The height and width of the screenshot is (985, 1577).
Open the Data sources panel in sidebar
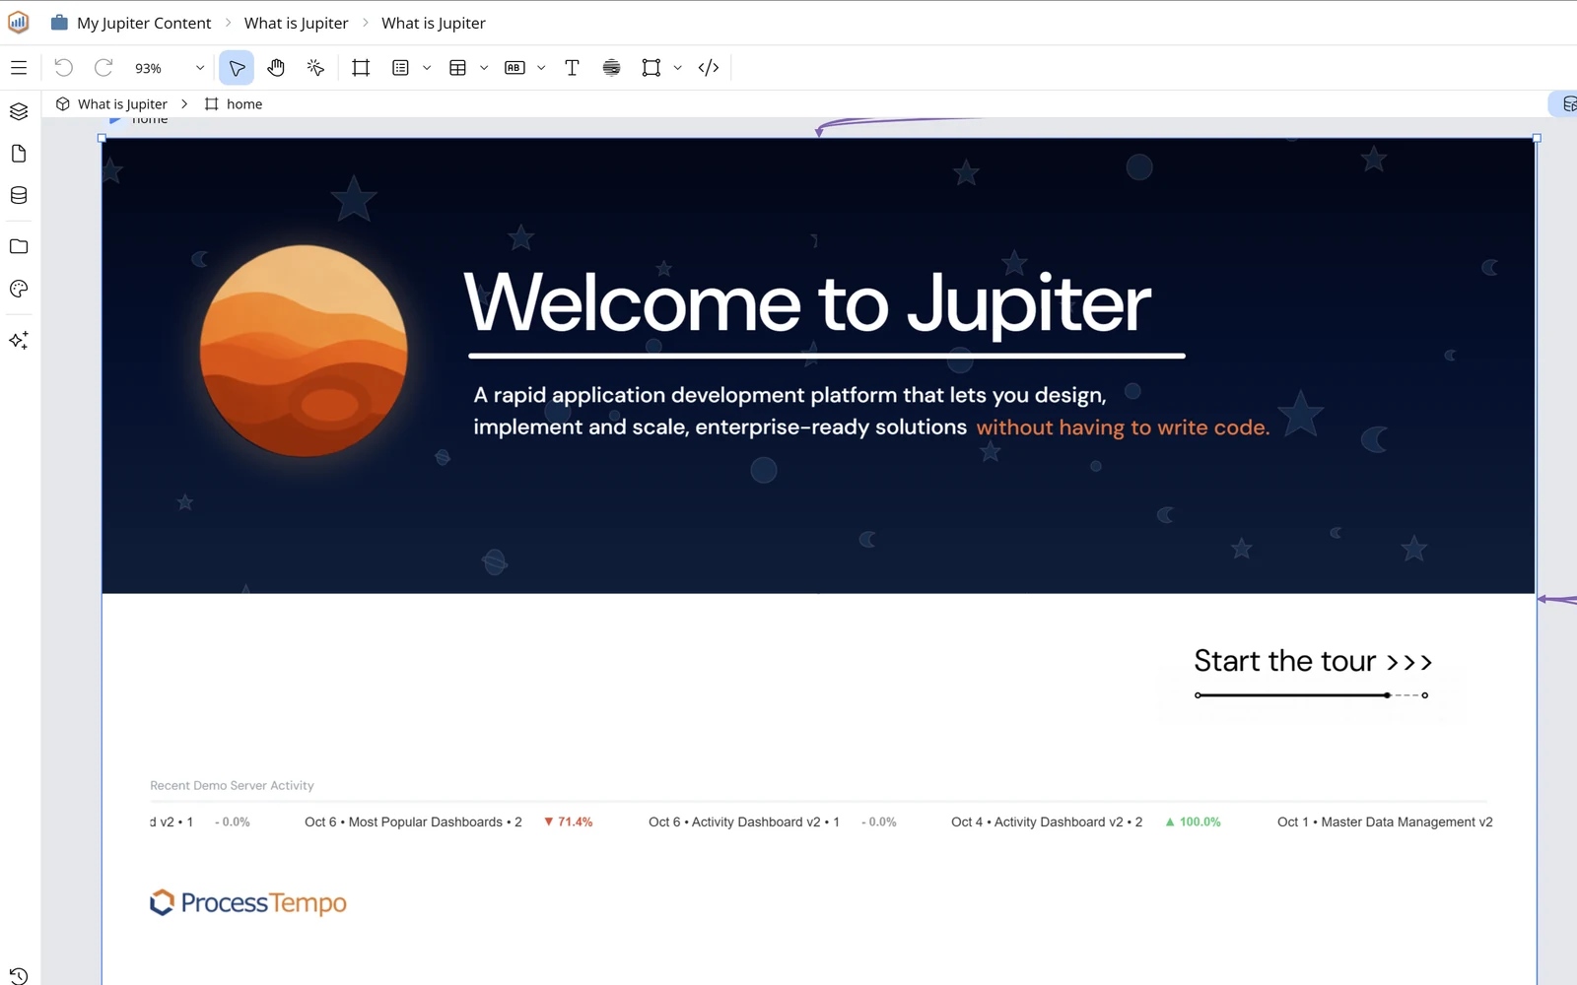click(x=19, y=195)
